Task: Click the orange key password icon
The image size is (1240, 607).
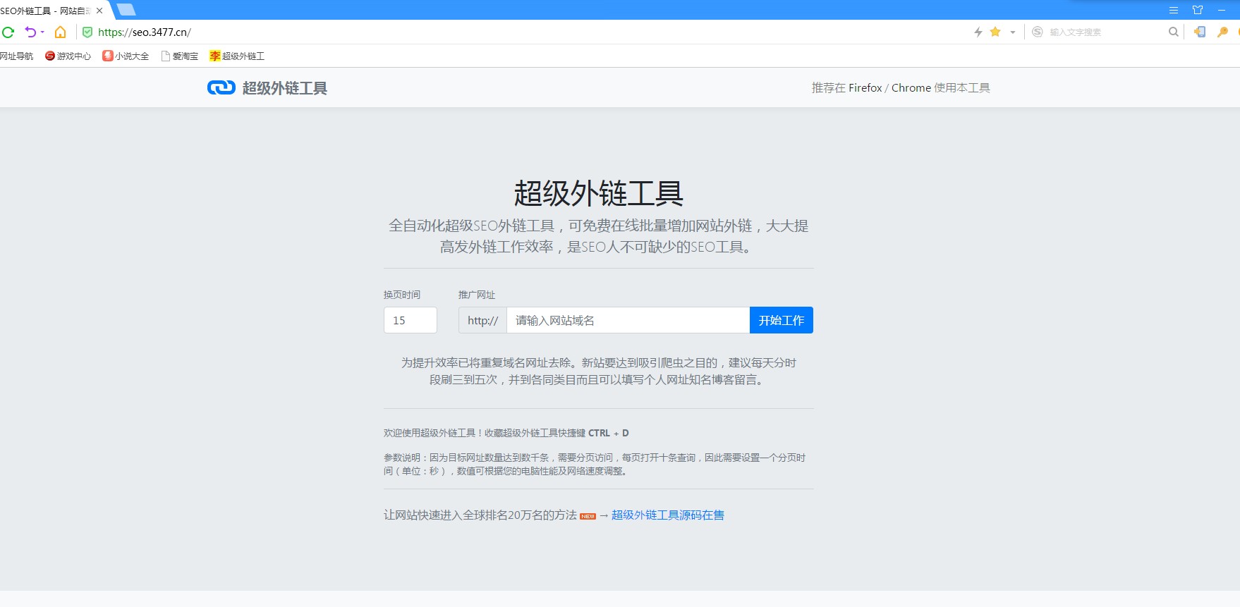Action: tap(1222, 32)
